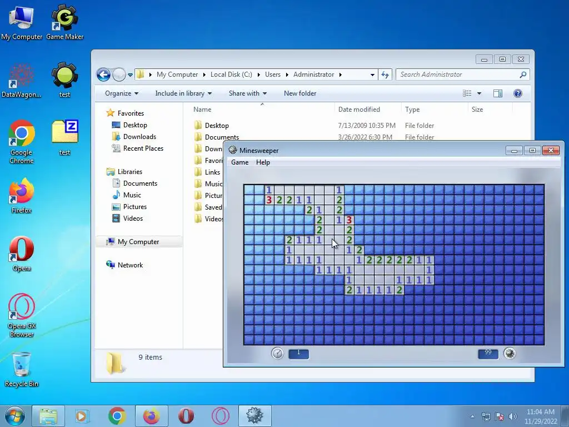
Task: Click the Minesweeper clock timer icon
Action: tap(277, 353)
